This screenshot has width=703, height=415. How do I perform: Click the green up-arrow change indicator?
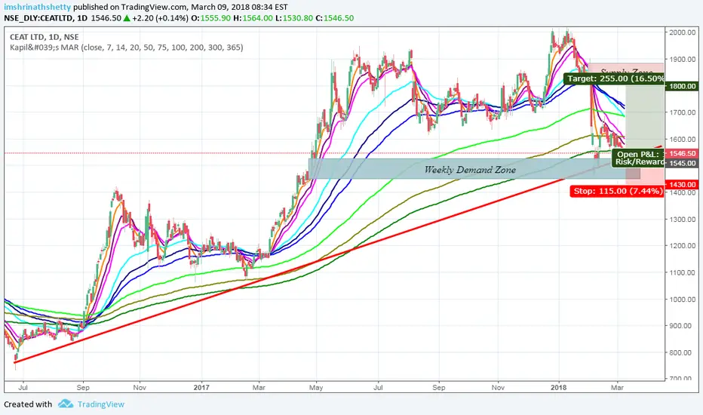[127, 18]
